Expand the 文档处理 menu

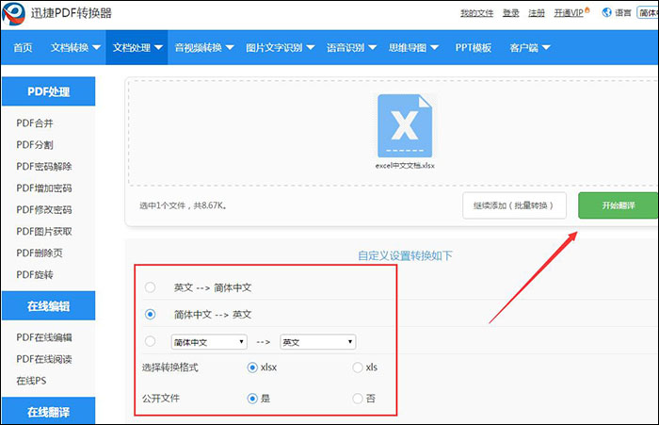pos(137,47)
